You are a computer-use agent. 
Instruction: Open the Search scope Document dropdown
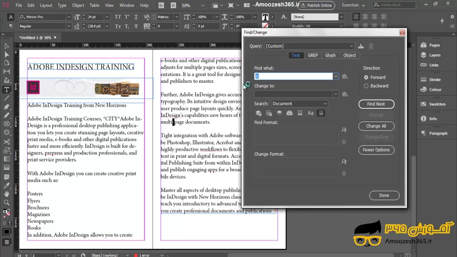[x=300, y=104]
